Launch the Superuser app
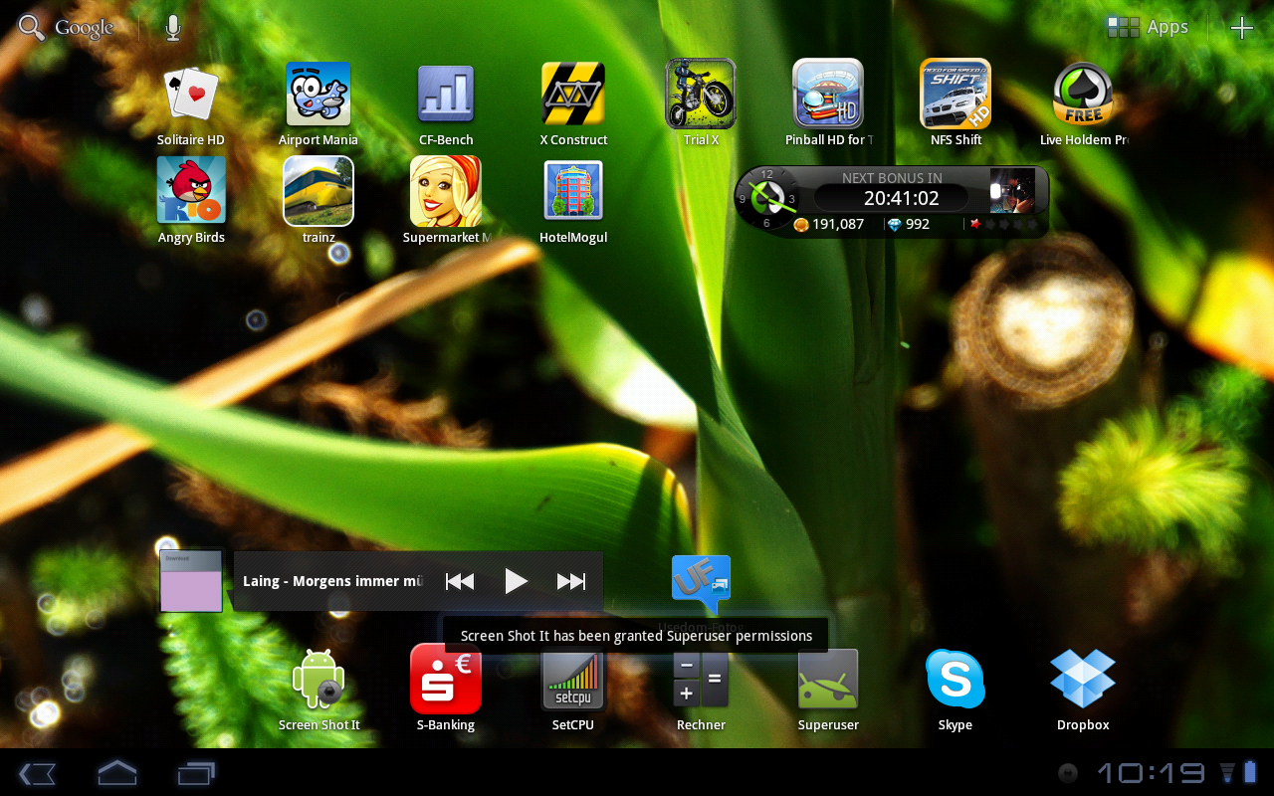1274x796 pixels. point(828,690)
